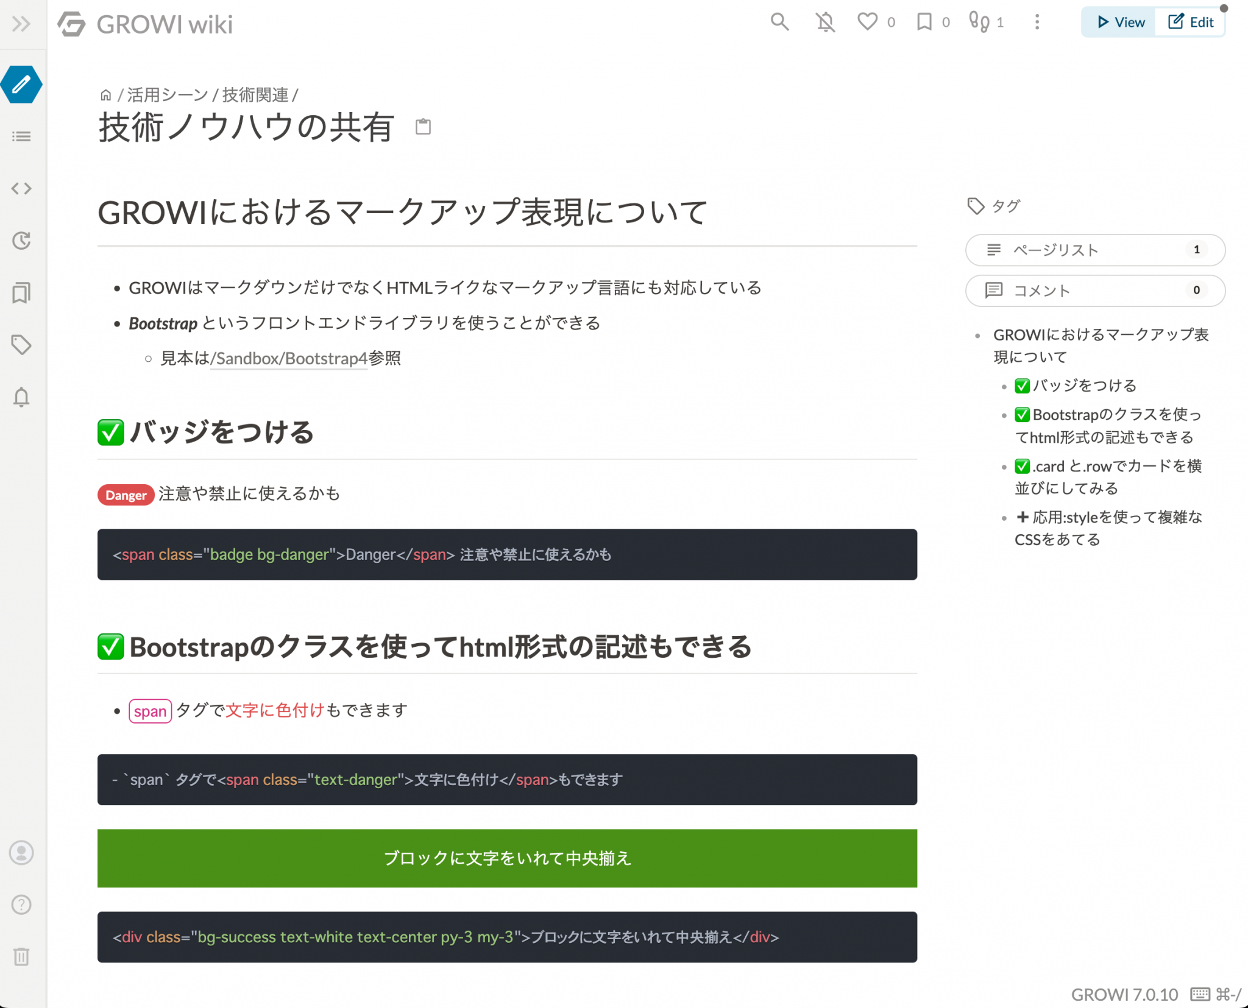The image size is (1248, 1008).
Task: Open the search icon in the top bar
Action: 779,22
